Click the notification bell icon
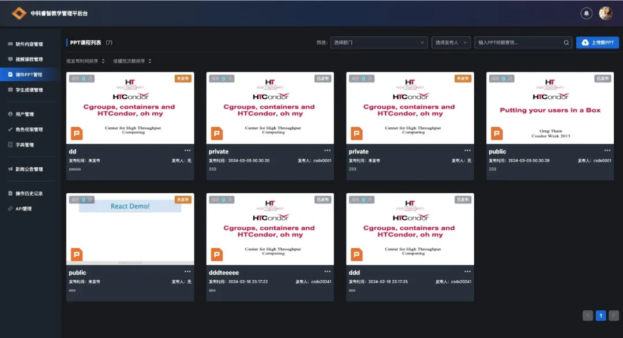 pyautogui.click(x=587, y=13)
